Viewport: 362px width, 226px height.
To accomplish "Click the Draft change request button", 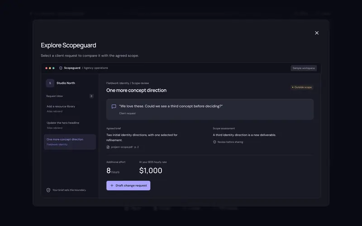I will pos(128,185).
